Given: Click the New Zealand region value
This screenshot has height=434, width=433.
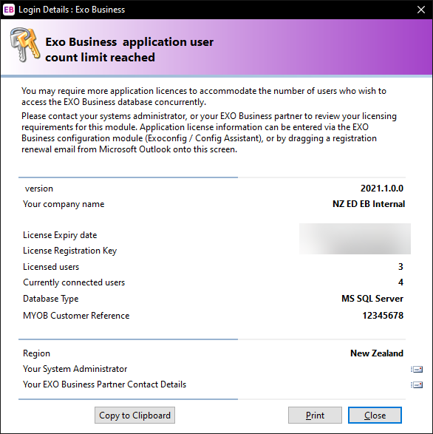Looking at the screenshot, I should coord(377,353).
